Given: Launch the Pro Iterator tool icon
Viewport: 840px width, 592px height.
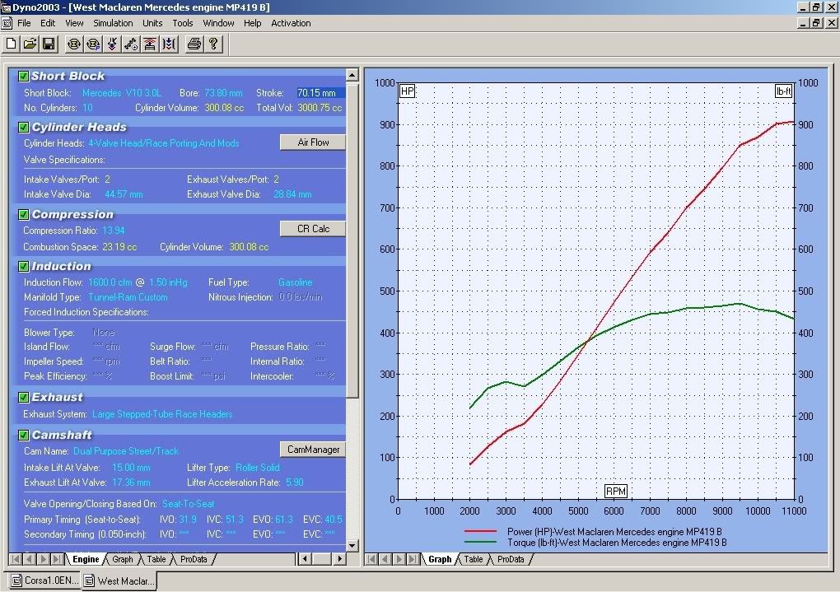Looking at the screenshot, I should pyautogui.click(x=93, y=44).
